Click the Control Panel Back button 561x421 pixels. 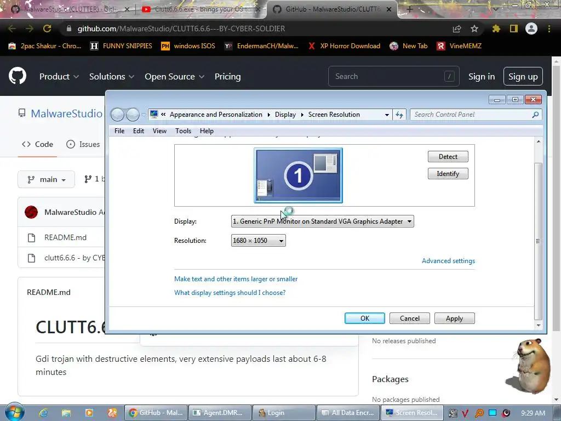tap(117, 115)
